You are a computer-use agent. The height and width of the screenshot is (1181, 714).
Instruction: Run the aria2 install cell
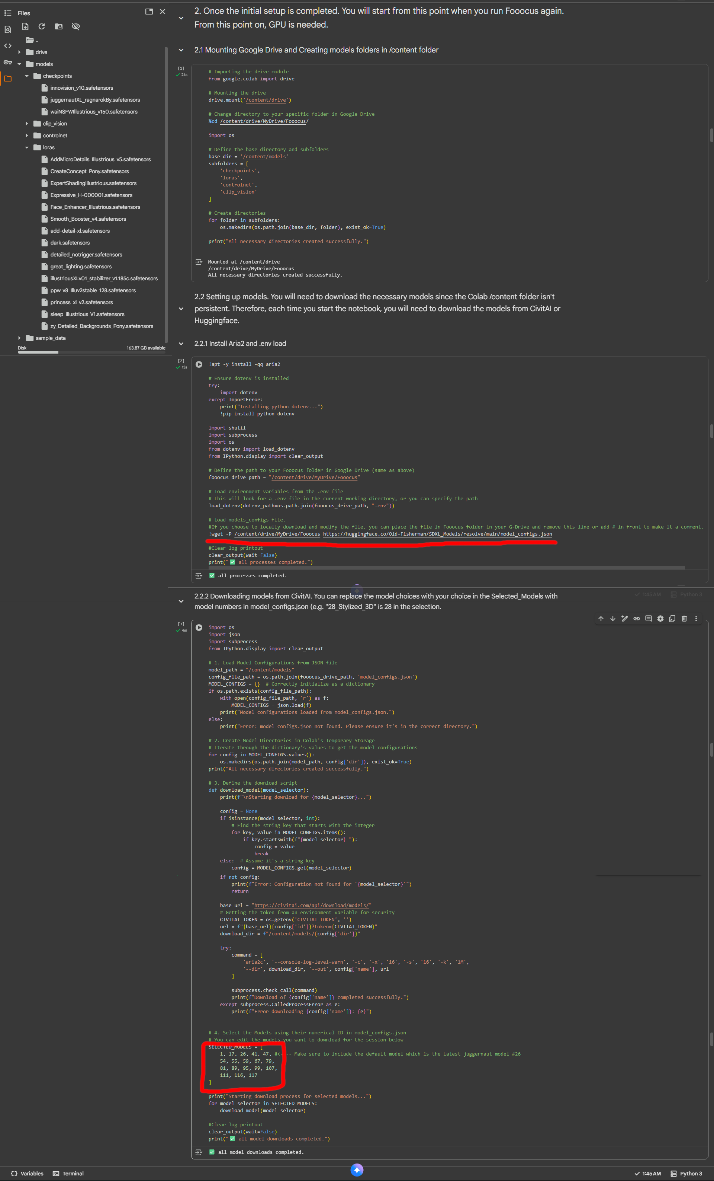[199, 364]
